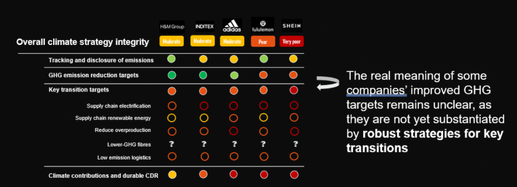517x187 pixels.
Task: Click H&M's Lower-GHG fibres question mark
Action: 172,144
